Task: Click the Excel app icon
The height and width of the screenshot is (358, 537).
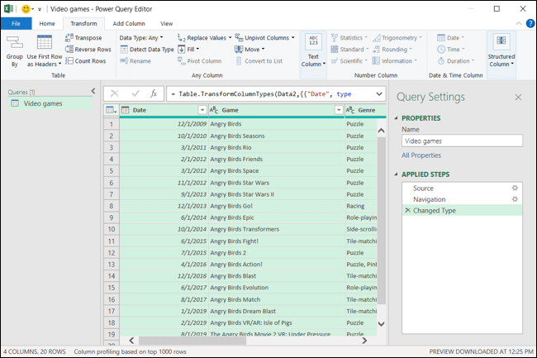Action: point(8,9)
